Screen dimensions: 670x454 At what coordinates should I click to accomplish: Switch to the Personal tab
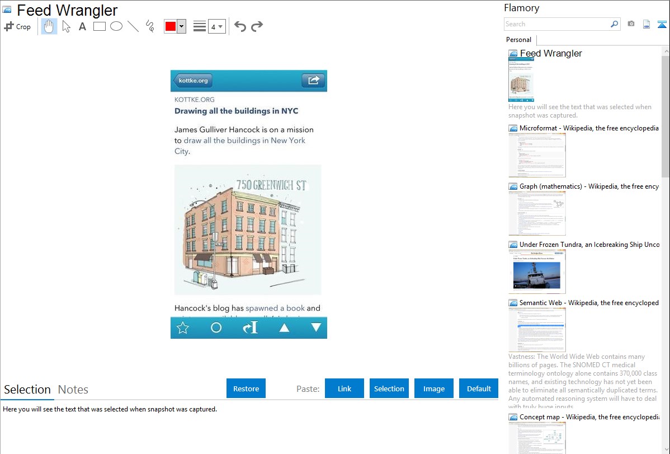coord(519,40)
